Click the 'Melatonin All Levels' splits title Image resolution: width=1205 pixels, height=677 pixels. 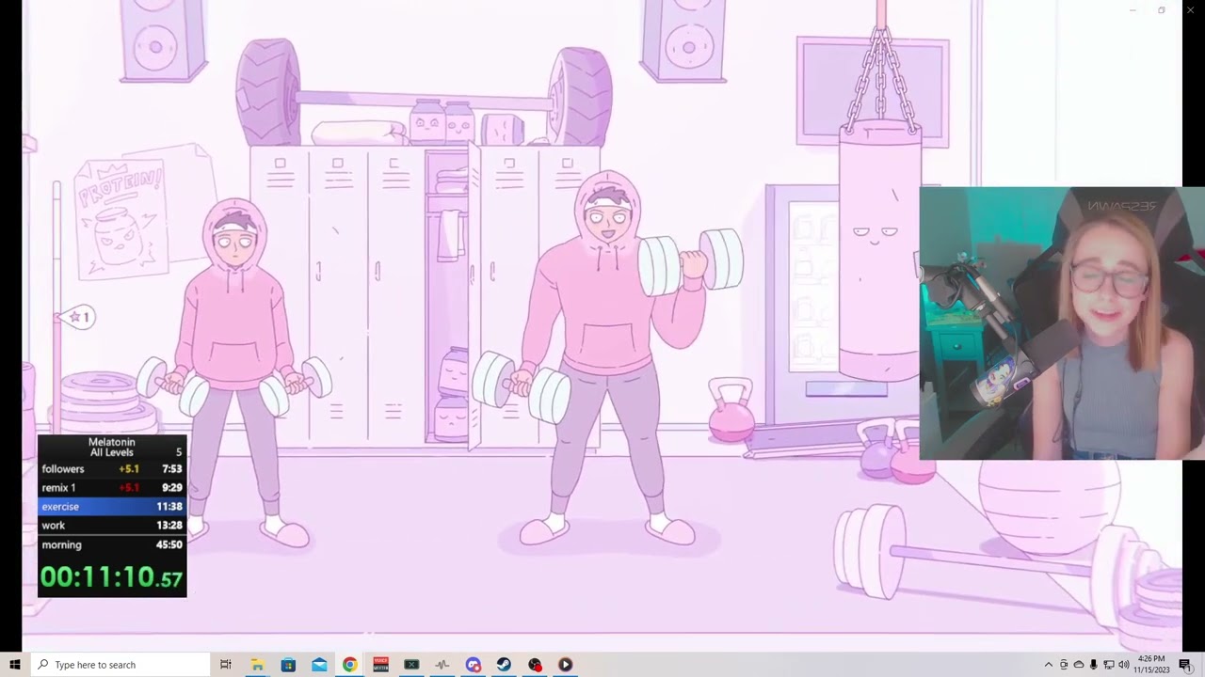(111, 447)
